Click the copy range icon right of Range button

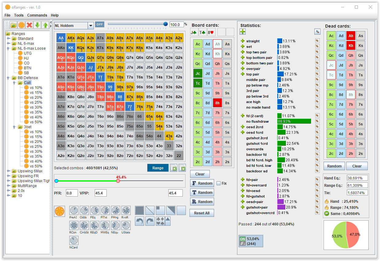pos(174,168)
